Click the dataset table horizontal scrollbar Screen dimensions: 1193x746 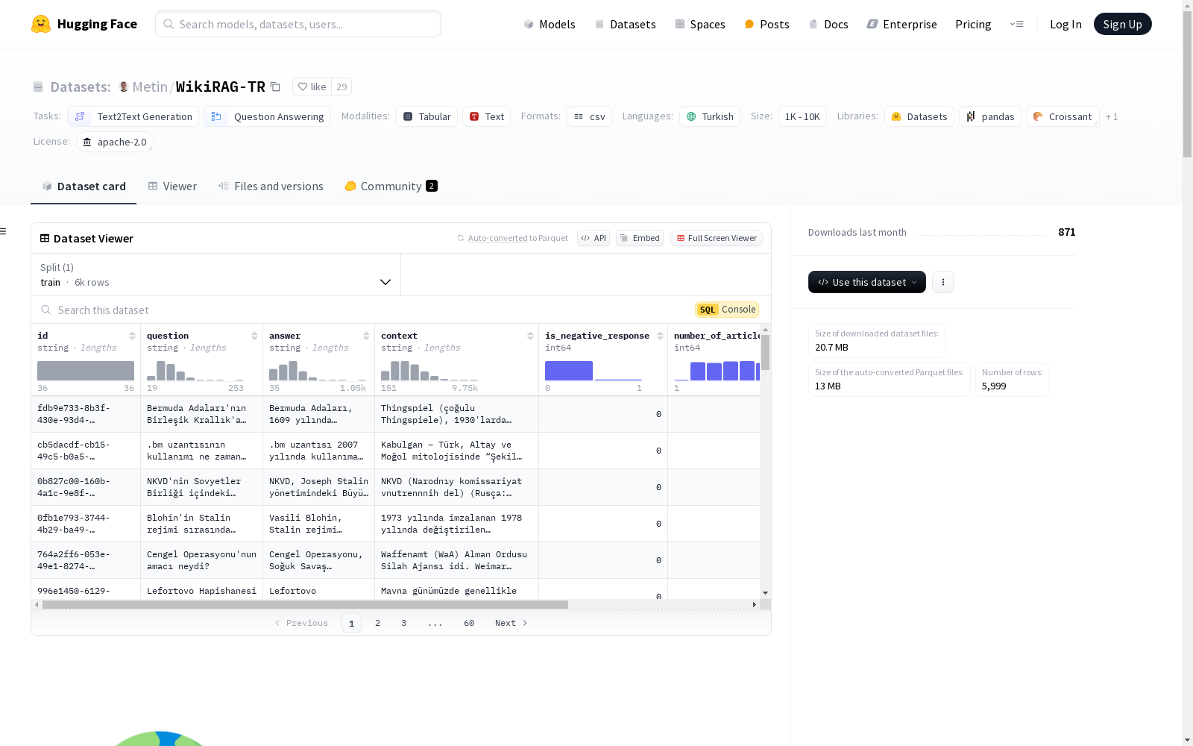[x=305, y=604]
